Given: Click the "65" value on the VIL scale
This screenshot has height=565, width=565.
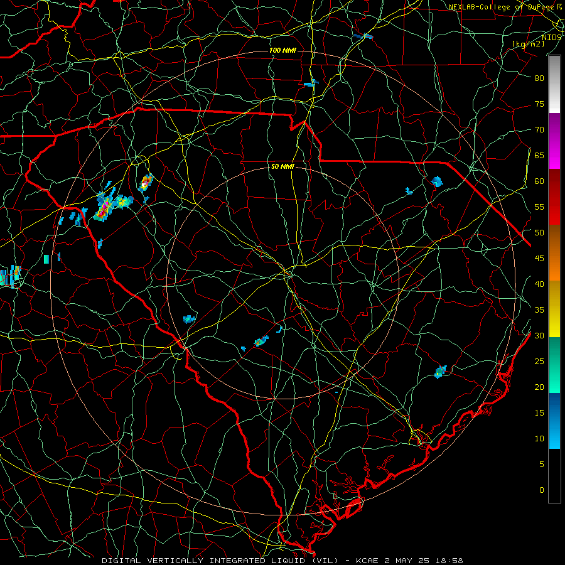Looking at the screenshot, I should (539, 156).
